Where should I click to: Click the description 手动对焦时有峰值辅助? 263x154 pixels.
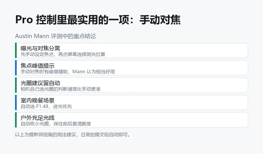tap(44, 72)
